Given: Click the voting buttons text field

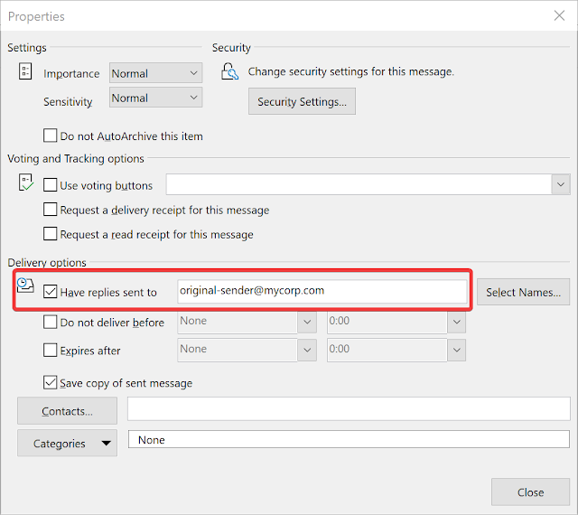Looking at the screenshot, I should [x=359, y=184].
